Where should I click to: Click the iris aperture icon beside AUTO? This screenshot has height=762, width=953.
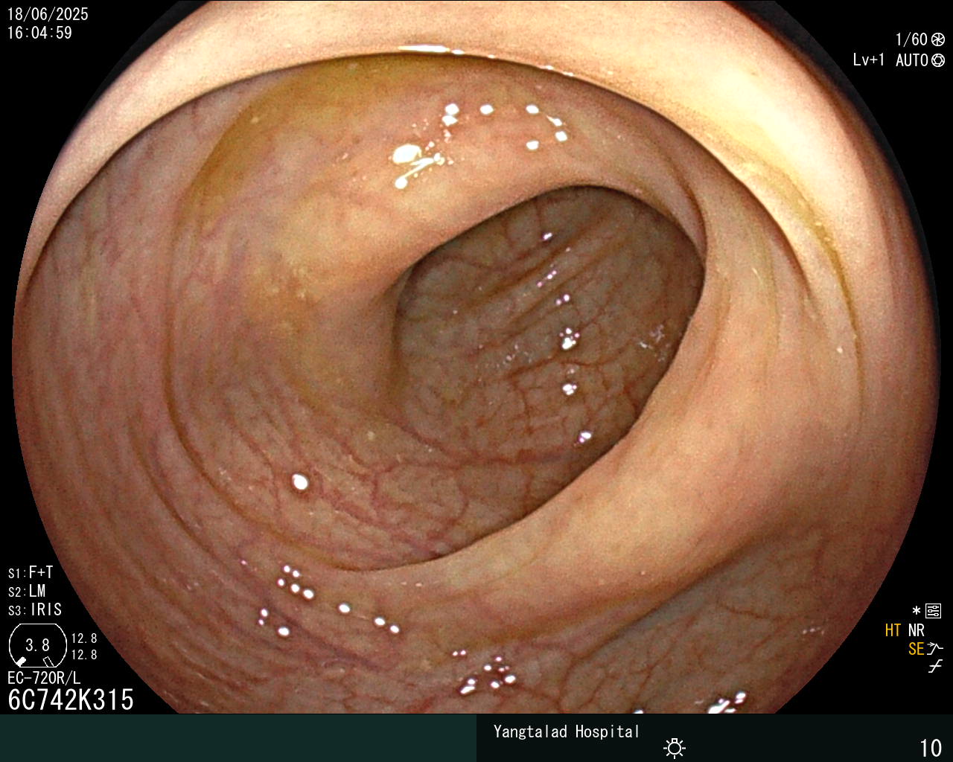[938, 60]
